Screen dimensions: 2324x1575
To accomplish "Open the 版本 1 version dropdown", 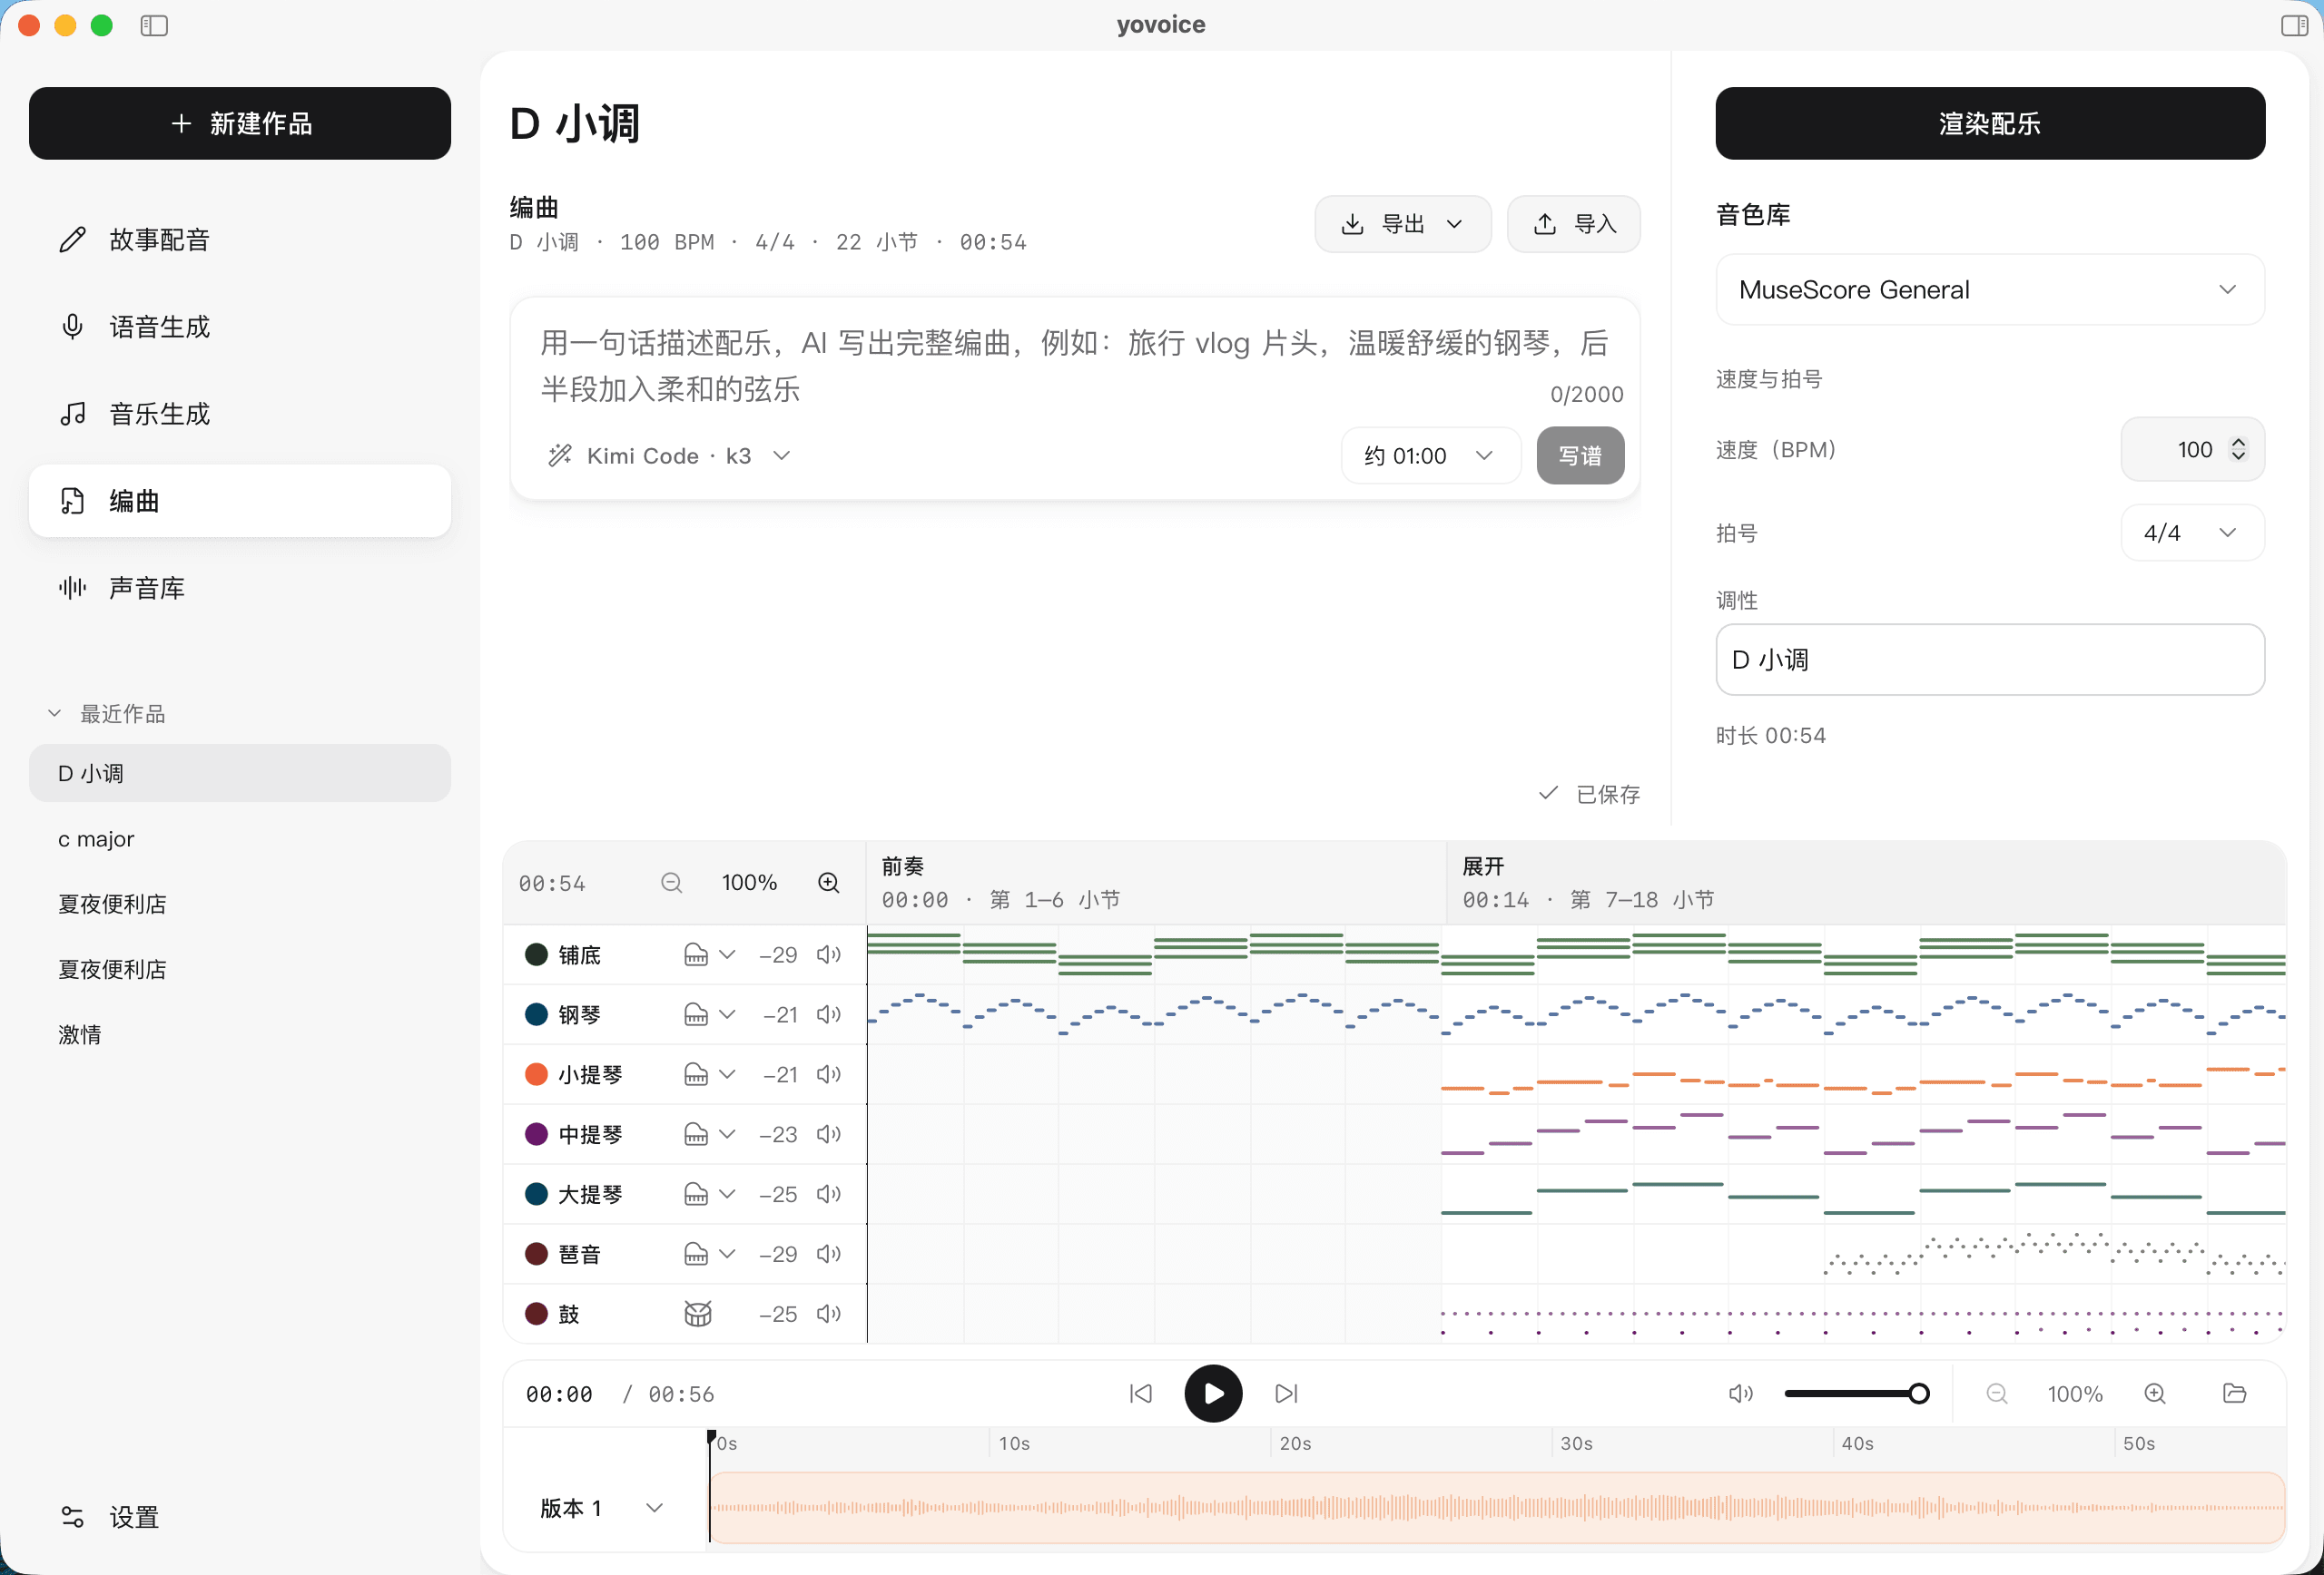I will click(603, 1507).
